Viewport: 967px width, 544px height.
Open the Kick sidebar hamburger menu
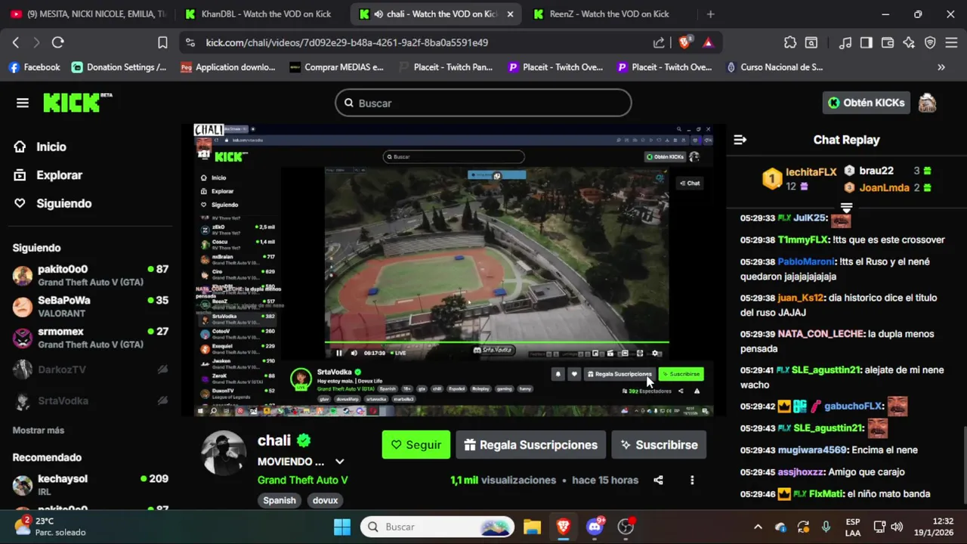tap(22, 103)
